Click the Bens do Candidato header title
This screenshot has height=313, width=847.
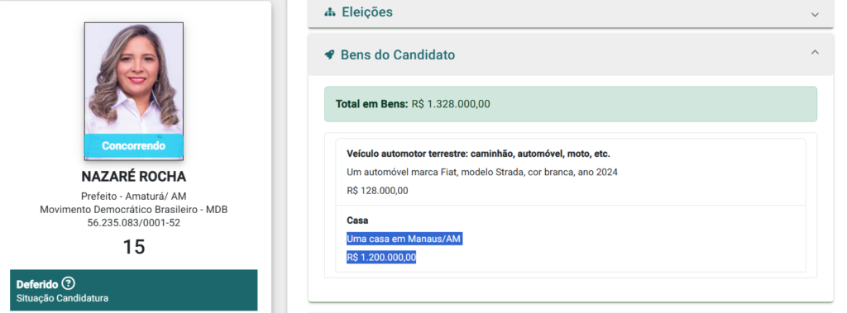pos(398,55)
